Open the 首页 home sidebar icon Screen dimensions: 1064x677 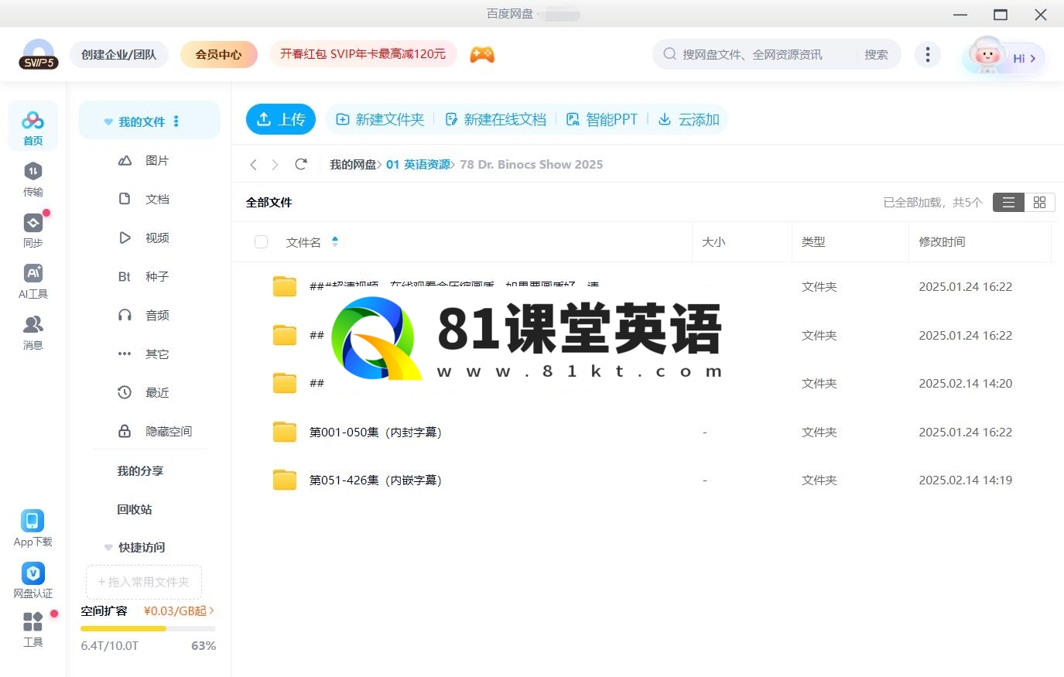[33, 127]
